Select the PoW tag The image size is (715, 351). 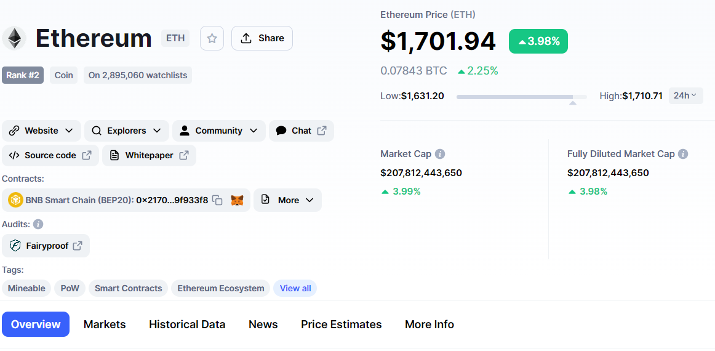tap(70, 288)
